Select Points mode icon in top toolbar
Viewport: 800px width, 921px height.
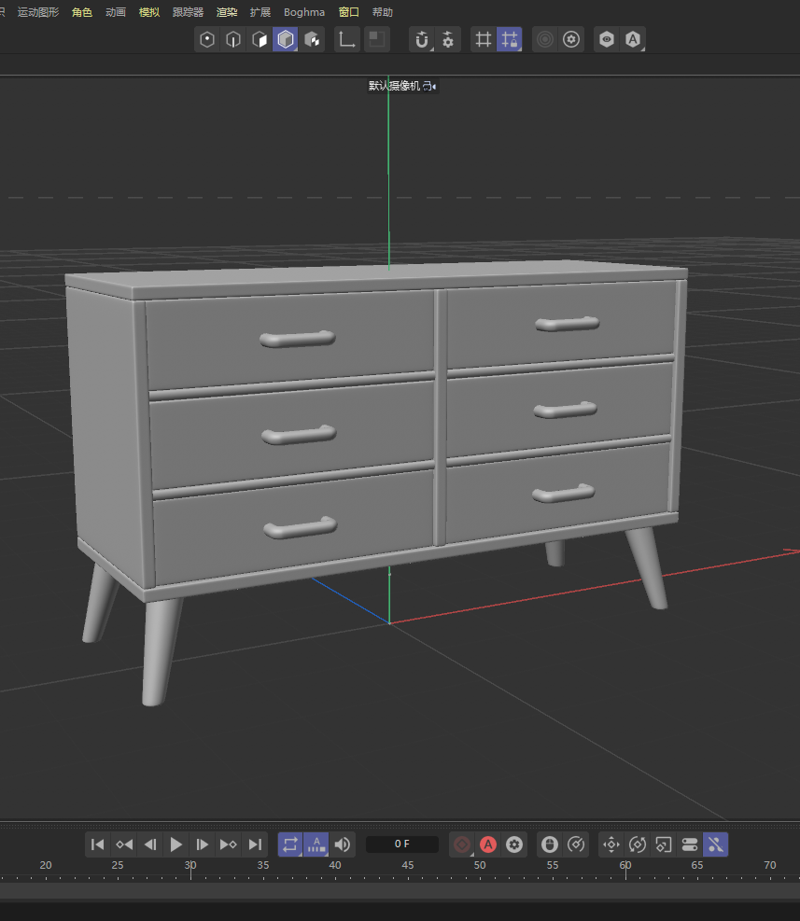(207, 39)
